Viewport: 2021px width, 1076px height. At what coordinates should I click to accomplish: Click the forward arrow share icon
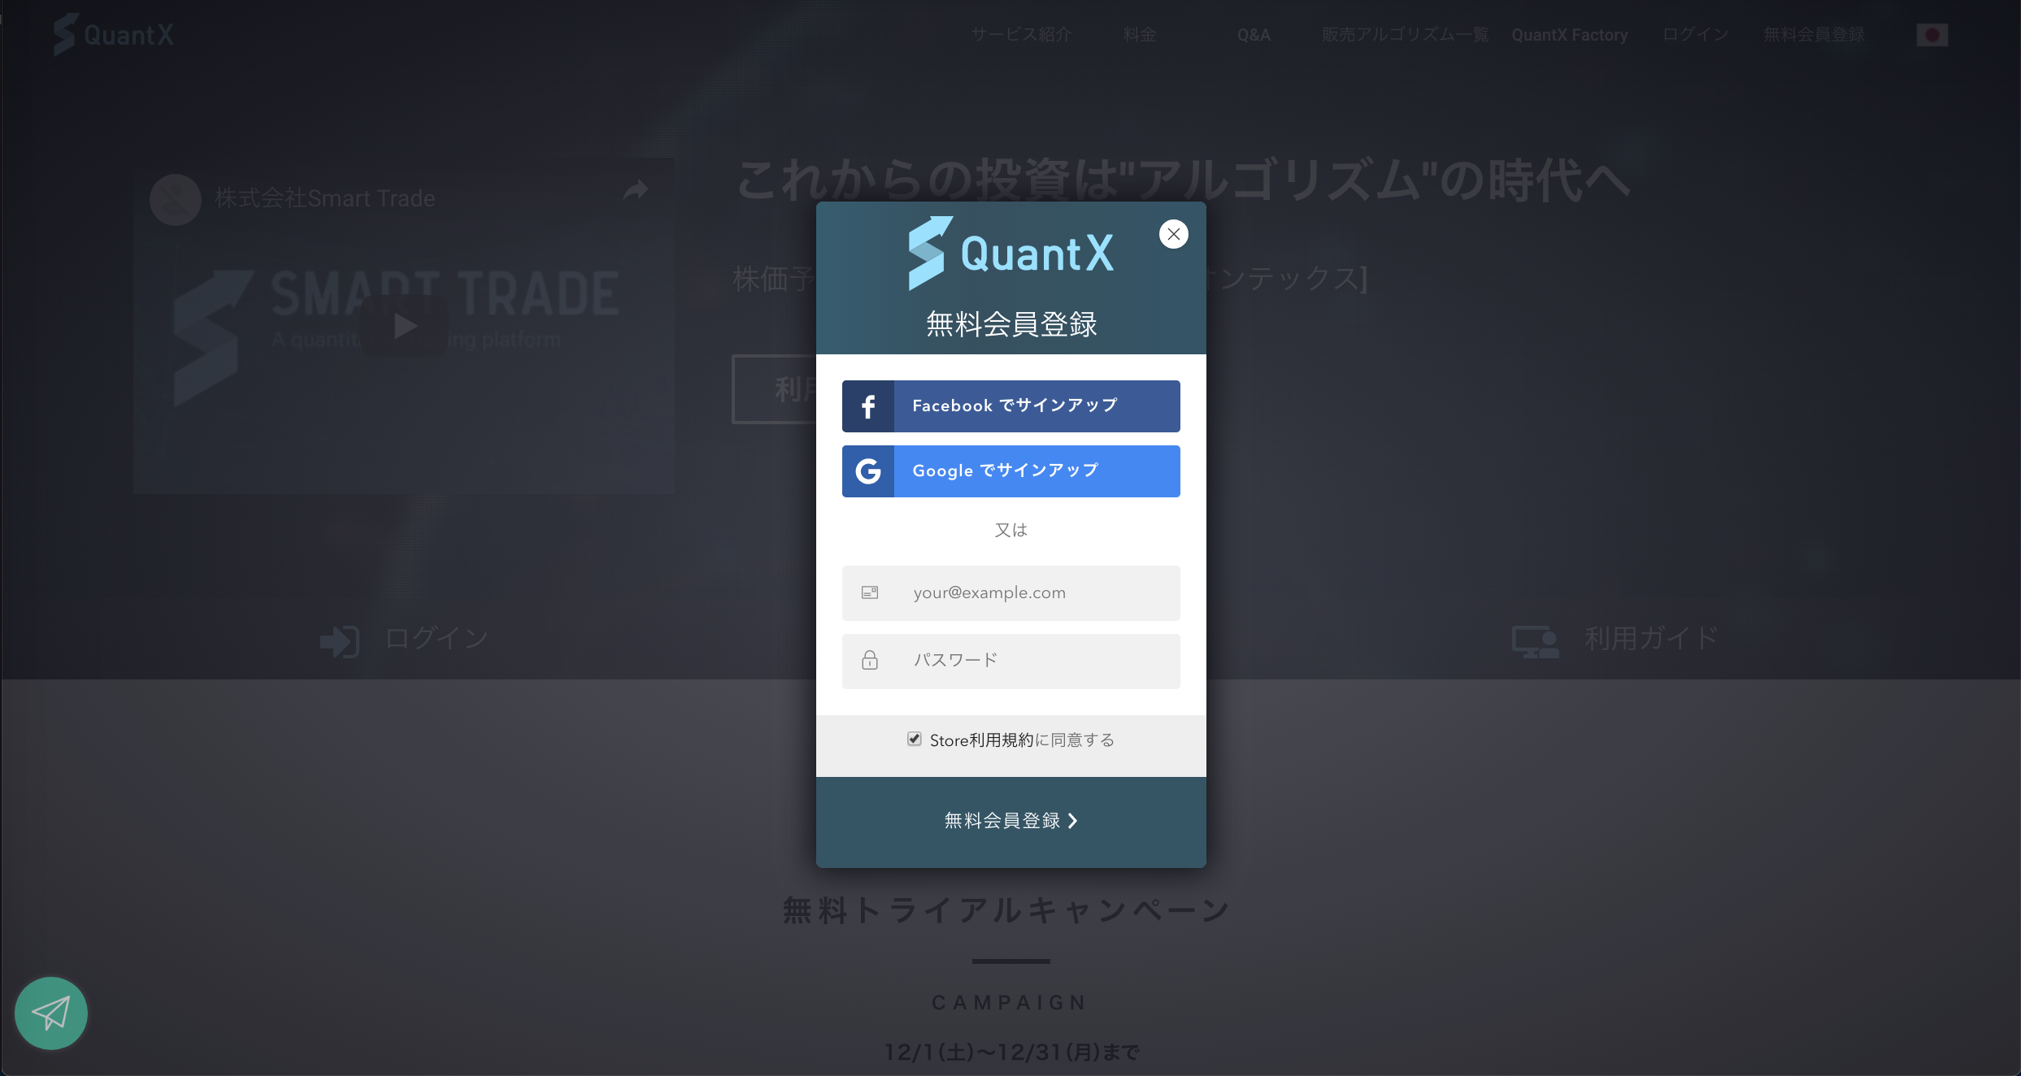(x=635, y=190)
